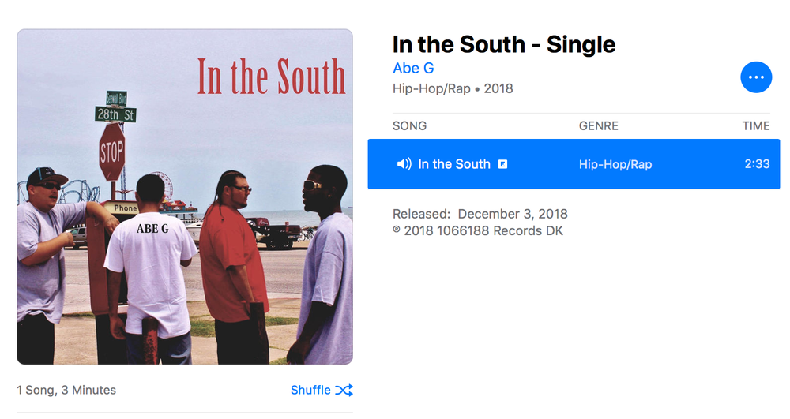
Task: Click the red In the South text on the cover
Action: tap(271, 77)
